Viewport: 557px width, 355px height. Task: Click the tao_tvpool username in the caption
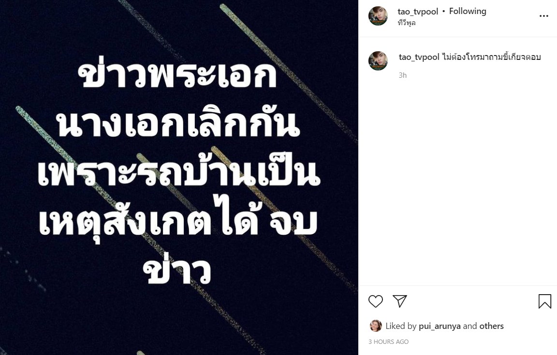pos(419,57)
